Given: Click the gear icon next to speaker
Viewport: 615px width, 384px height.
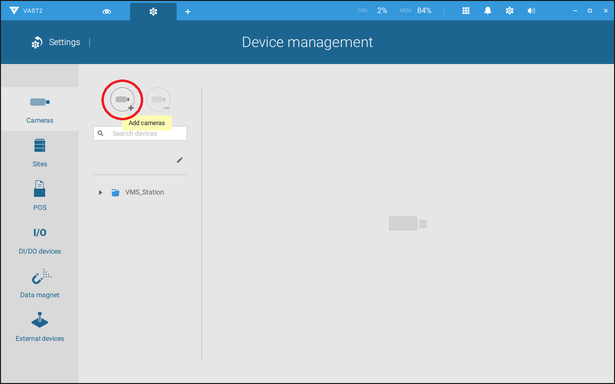Looking at the screenshot, I should pyautogui.click(x=509, y=11).
